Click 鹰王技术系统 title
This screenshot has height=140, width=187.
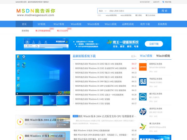click(x=155, y=124)
